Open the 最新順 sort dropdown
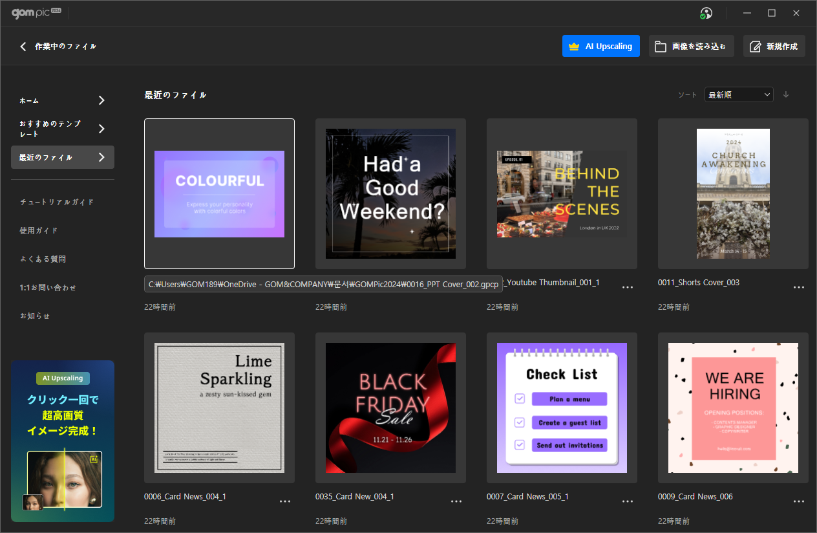Viewport: 817px width, 533px height. [x=738, y=94]
